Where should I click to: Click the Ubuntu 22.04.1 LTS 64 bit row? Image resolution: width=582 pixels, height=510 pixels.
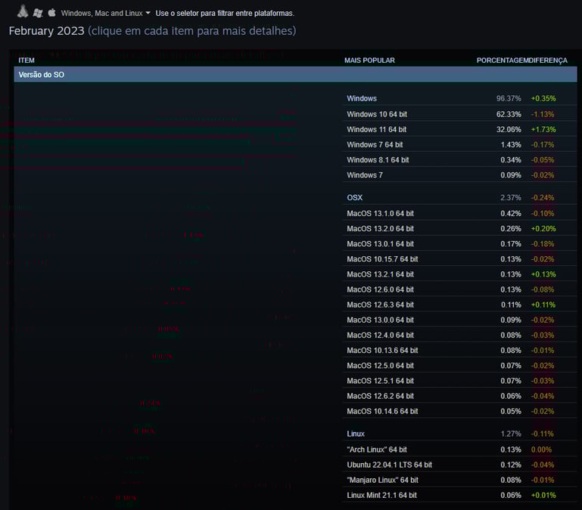(x=459, y=465)
